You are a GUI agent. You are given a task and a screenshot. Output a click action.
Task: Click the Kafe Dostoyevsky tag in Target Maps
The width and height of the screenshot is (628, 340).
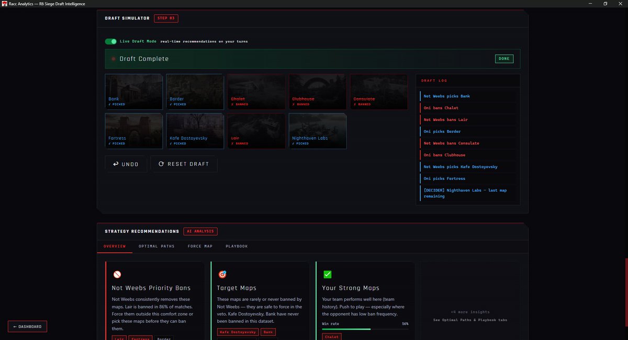(x=238, y=332)
